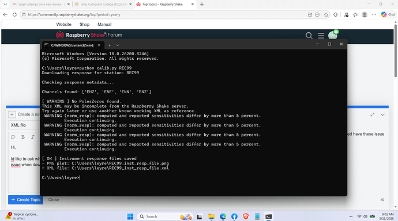Focus the Terminal icon in taskbar
Screen dimensions: 398x221
[269, 216]
